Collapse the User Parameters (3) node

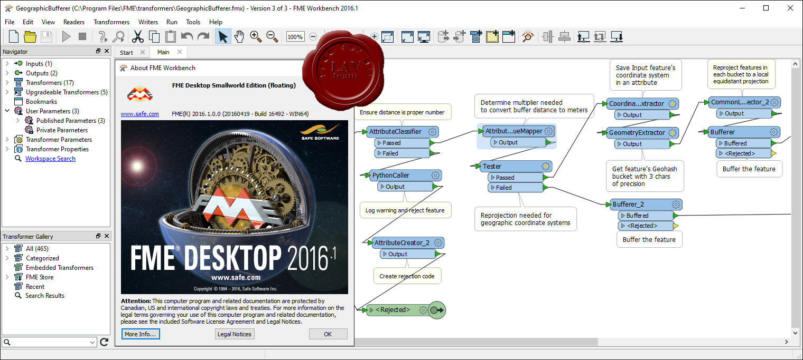point(7,111)
